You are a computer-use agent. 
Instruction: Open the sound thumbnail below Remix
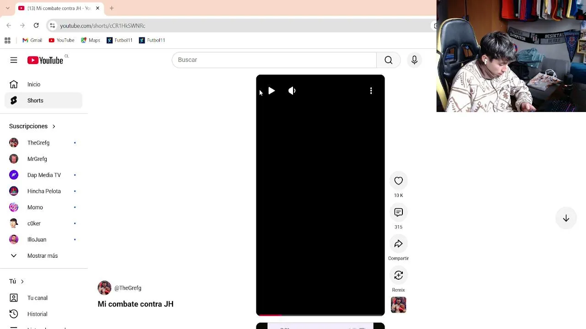point(398,305)
